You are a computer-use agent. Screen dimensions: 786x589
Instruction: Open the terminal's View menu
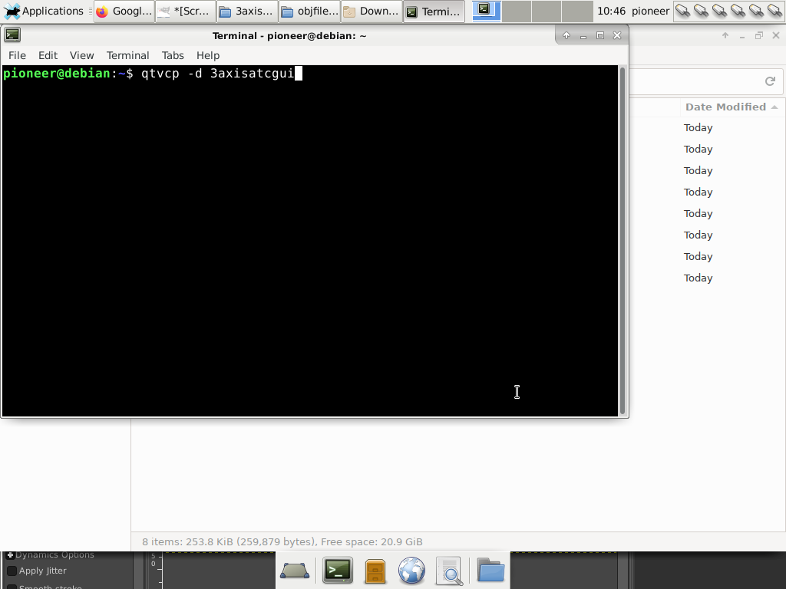[x=81, y=55]
